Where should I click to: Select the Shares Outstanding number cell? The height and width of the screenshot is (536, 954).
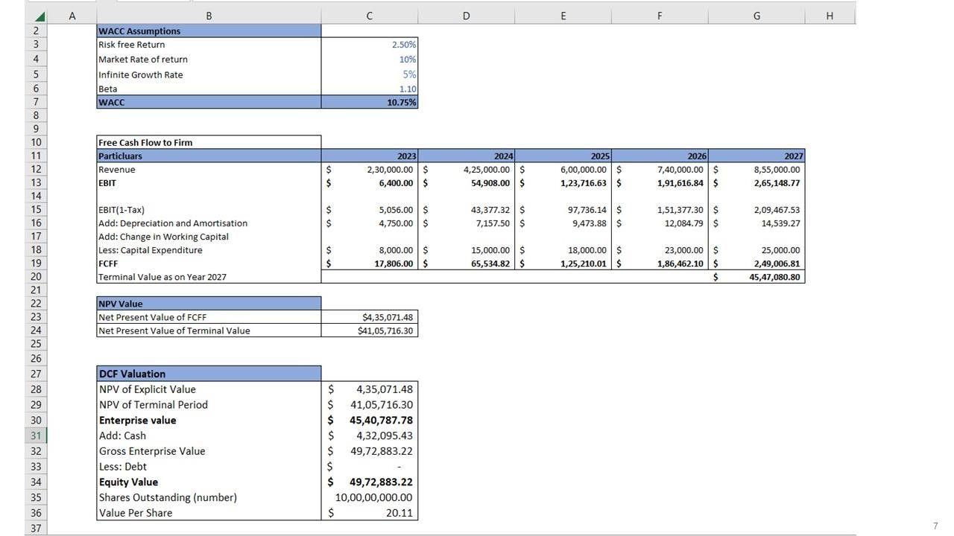[370, 497]
